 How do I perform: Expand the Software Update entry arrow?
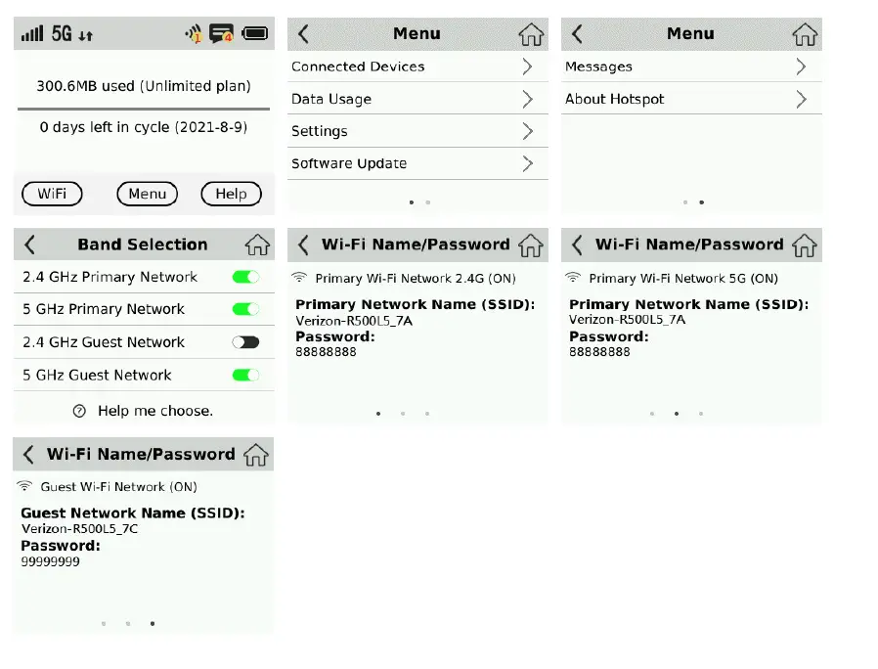(x=527, y=163)
